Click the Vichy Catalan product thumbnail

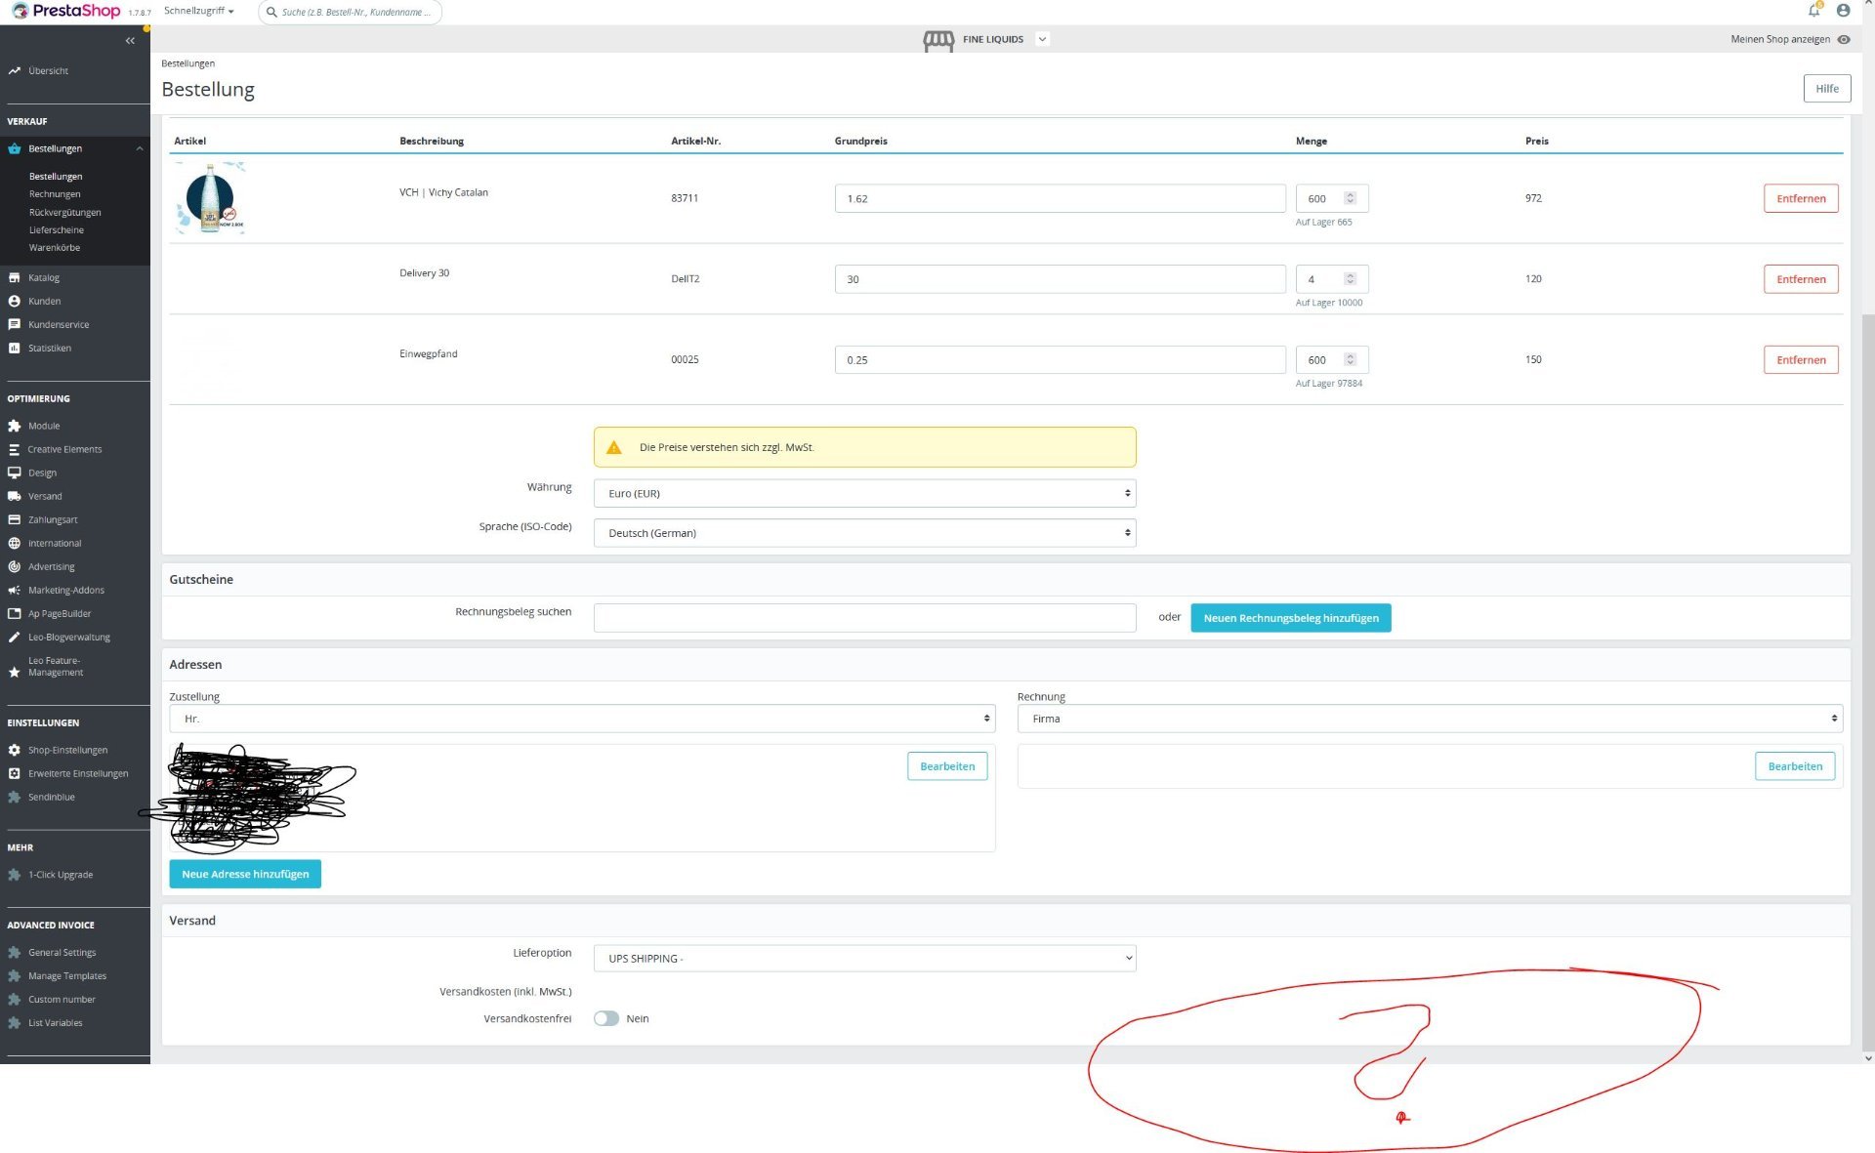(x=210, y=198)
